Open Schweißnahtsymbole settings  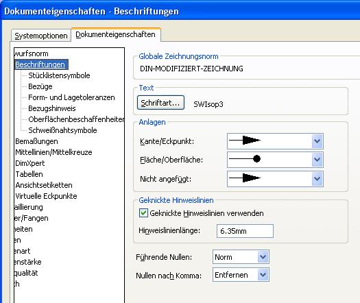point(62,130)
